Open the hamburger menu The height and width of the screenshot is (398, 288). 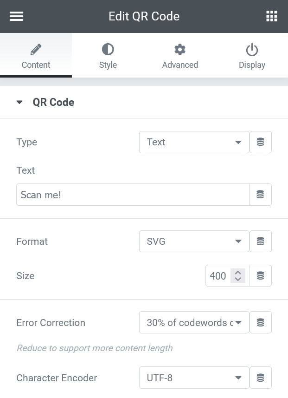[17, 16]
